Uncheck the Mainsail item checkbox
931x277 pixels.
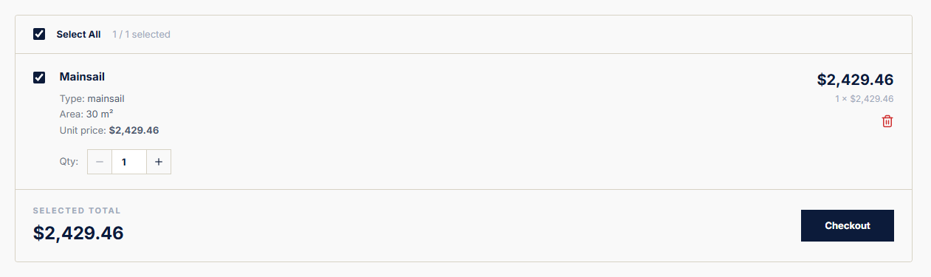pos(39,78)
